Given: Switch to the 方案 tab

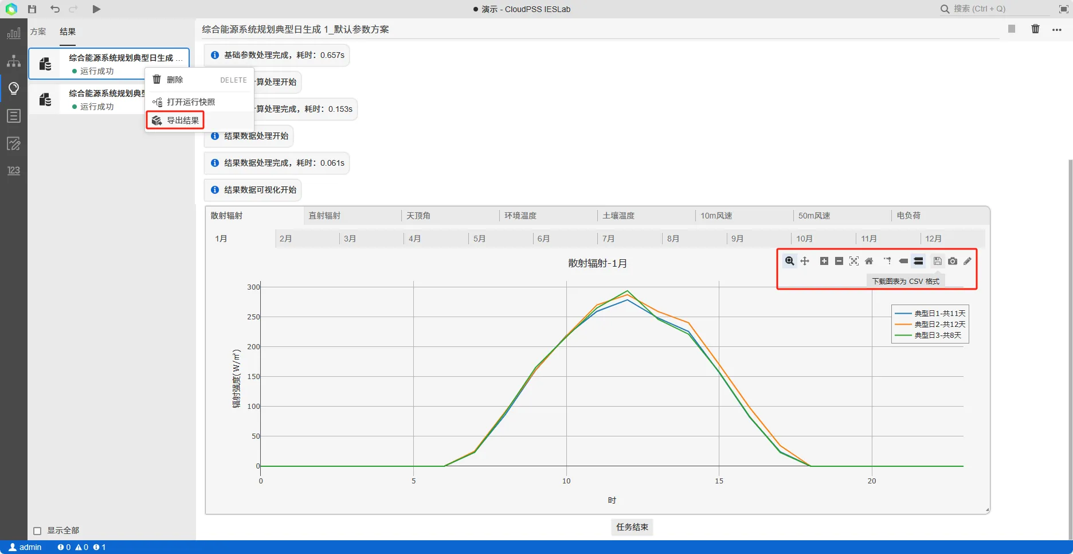Looking at the screenshot, I should (x=38, y=32).
